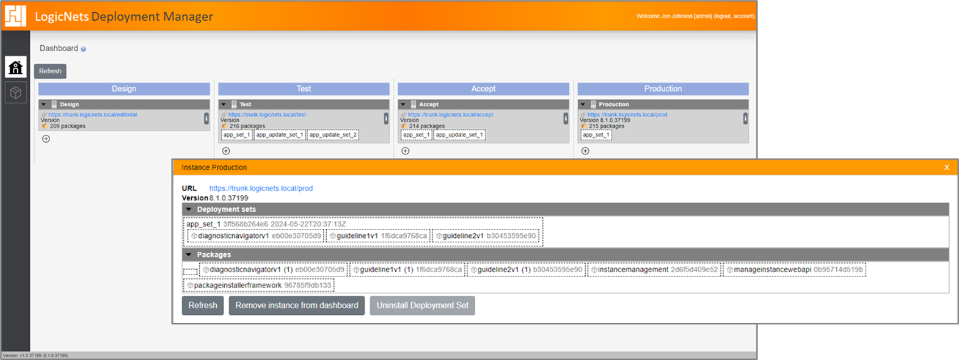Screen dimensions: 959x360
Task: Click the link icon beside the Accept URL
Action: 403,115
